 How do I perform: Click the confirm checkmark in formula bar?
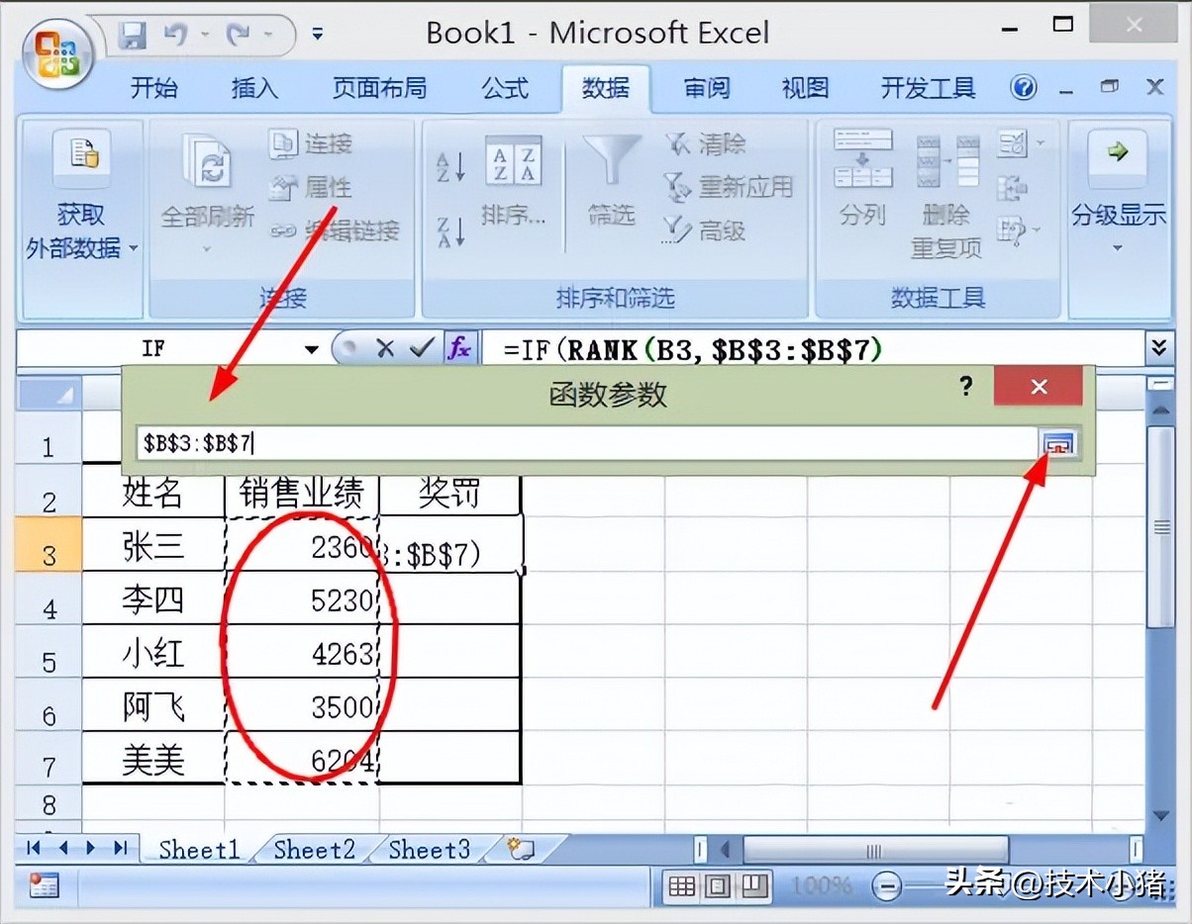coord(423,348)
